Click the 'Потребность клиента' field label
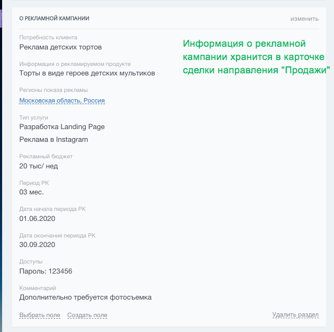The width and height of the screenshot is (334, 332). point(48,38)
